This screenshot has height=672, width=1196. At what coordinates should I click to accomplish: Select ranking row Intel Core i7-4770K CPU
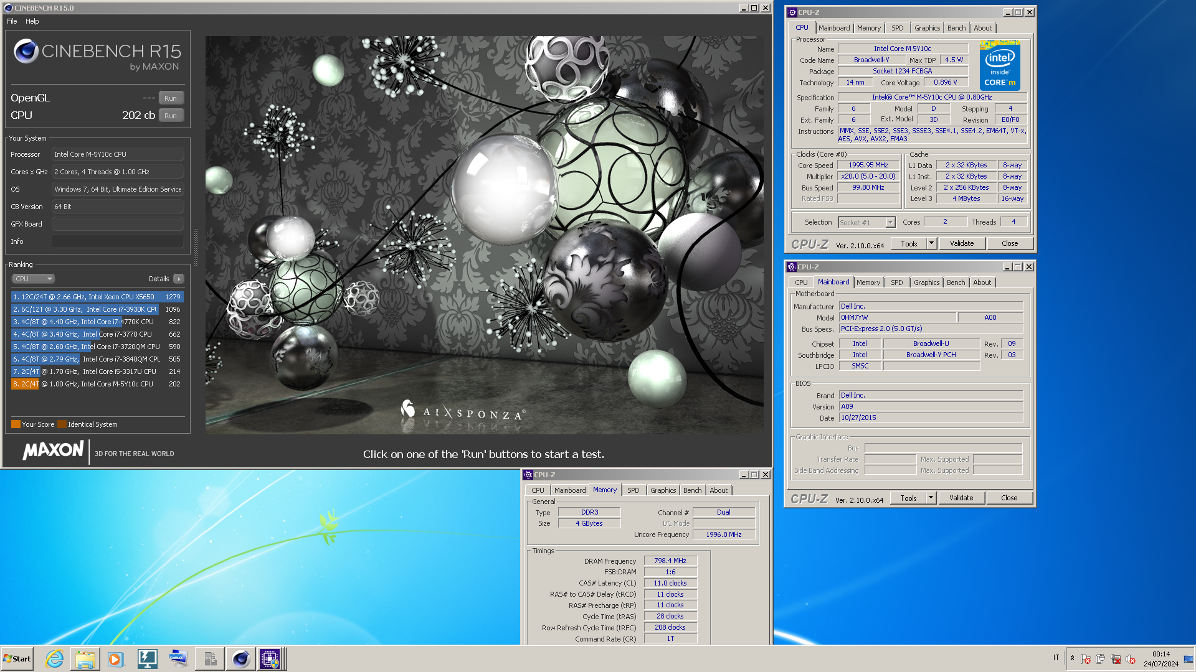[x=97, y=322]
